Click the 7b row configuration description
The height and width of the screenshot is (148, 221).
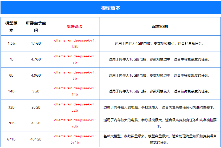point(160,59)
